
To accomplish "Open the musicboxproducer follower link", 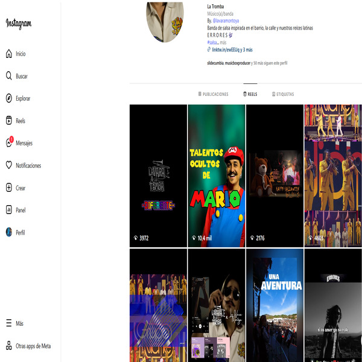I will click(238, 63).
